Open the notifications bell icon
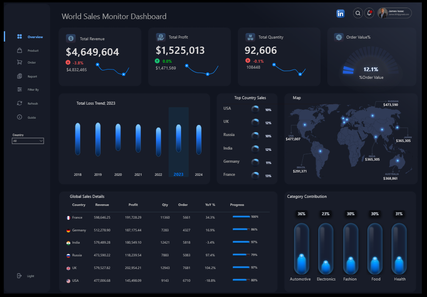Image resolution: width=427 pixels, height=297 pixels. point(369,13)
